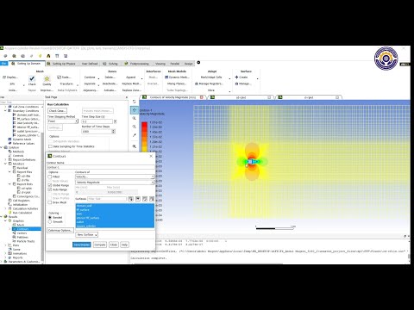Screen dimensions: 414x310
Task: Click the Quality star icon in Mesh group
Action: point(47,78)
